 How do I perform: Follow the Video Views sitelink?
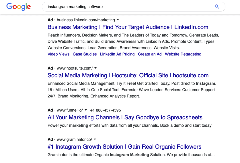[58, 54]
